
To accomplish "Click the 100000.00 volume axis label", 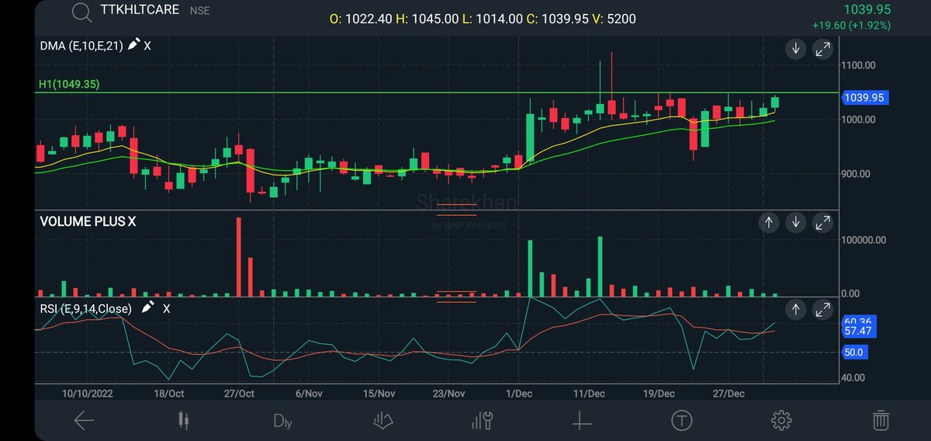I will pyautogui.click(x=864, y=240).
